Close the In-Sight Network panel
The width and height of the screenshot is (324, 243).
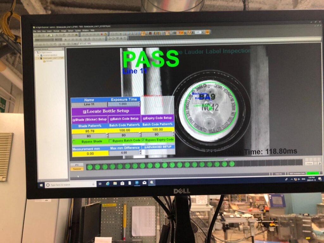pos(63,49)
